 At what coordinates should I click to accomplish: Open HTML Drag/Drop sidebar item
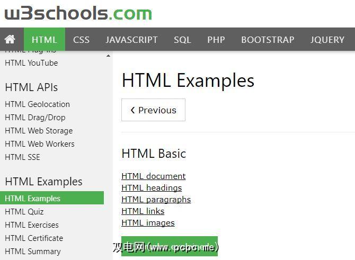pos(35,118)
